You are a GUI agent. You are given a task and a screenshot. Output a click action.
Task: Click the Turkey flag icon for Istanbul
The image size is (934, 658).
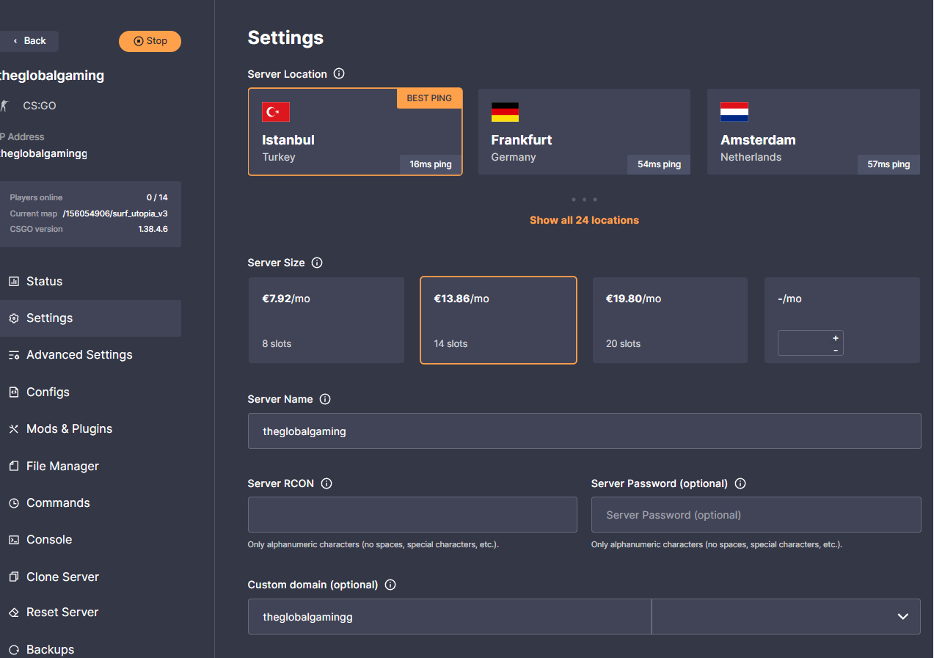coord(276,112)
